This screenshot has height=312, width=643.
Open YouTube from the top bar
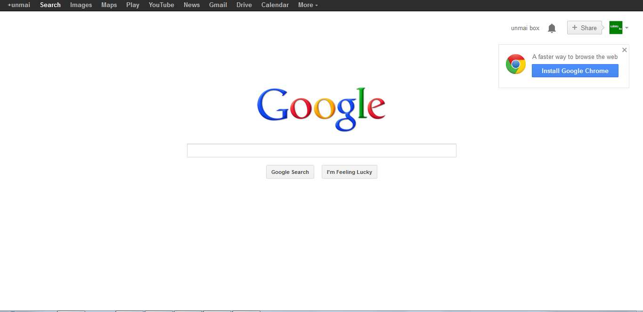pos(162,5)
